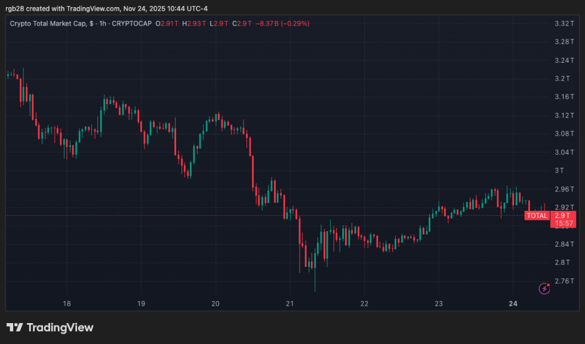Click the TradingView wordmark text
This screenshot has width=585, height=344.
(60, 328)
